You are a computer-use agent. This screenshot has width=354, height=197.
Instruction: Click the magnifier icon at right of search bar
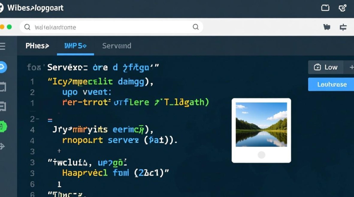[x=195, y=27]
